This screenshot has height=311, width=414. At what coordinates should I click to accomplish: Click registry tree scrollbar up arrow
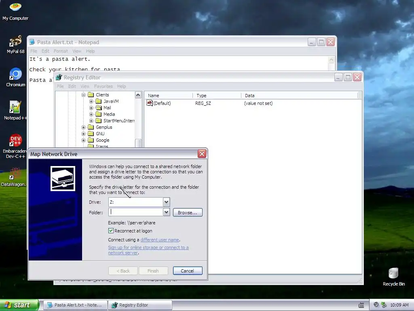(138, 95)
